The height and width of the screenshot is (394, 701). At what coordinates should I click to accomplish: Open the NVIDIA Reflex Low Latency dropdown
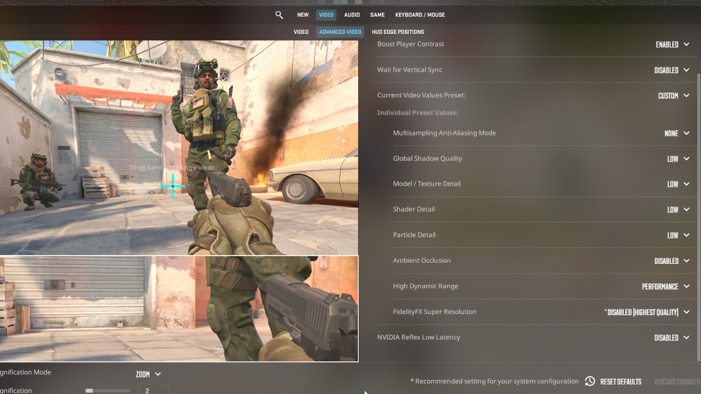pos(672,337)
